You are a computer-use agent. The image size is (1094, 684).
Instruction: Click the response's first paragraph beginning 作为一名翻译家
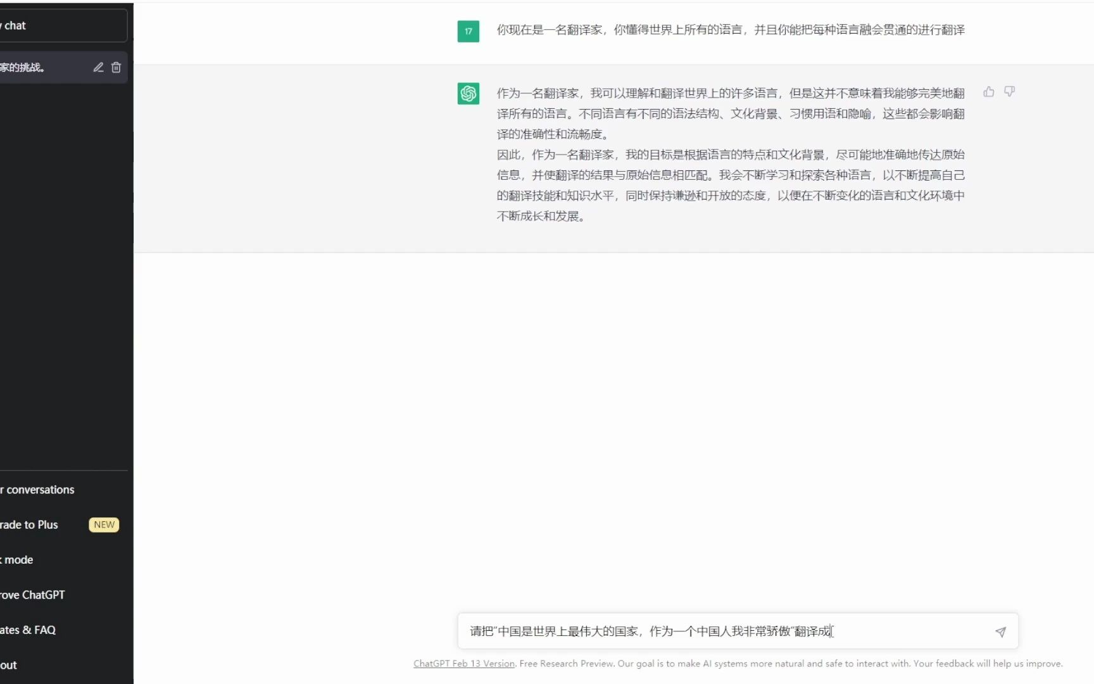pyautogui.click(x=731, y=113)
